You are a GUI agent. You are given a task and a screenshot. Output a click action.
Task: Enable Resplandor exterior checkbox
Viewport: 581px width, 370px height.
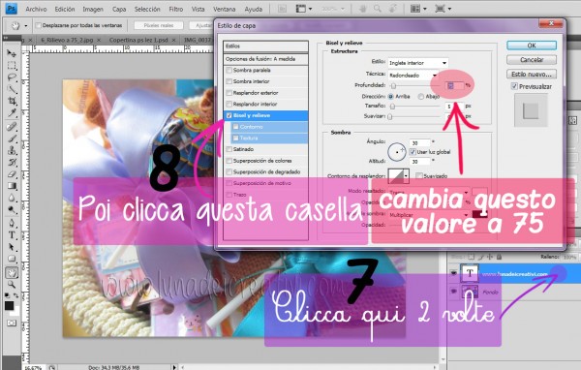coord(229,93)
